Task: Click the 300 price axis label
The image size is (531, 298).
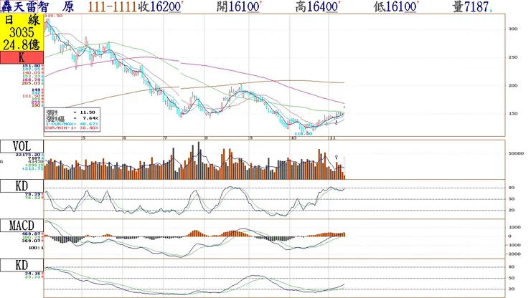Action: click(x=513, y=29)
